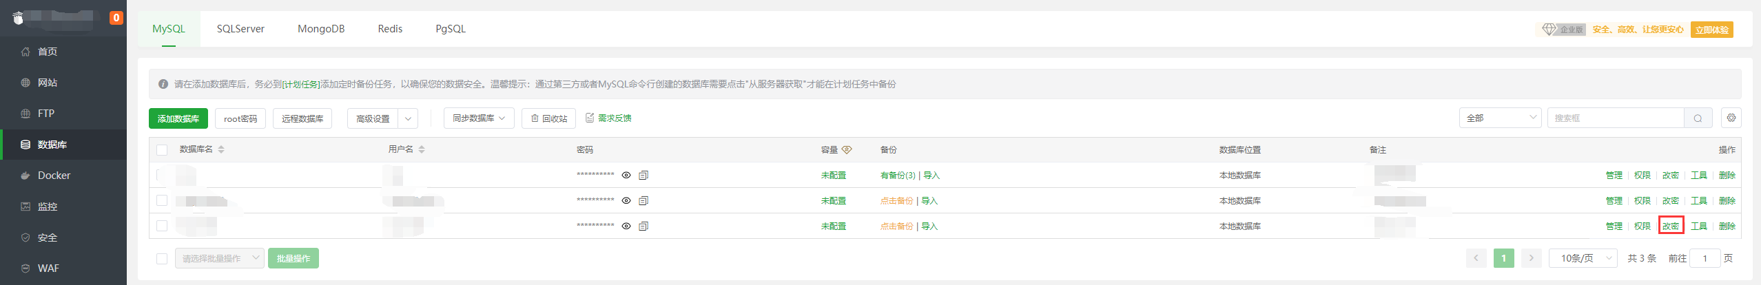This screenshot has height=285, width=1761.
Task: Click the orange notification badge
Action: coord(116,18)
